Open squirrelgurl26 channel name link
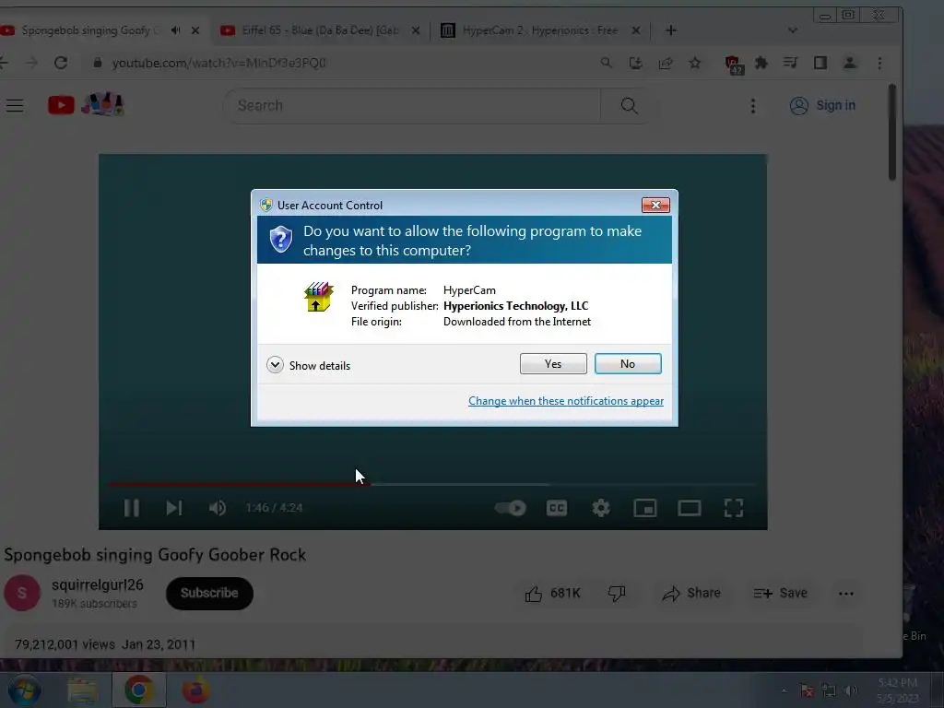The image size is (944, 708). point(98,585)
